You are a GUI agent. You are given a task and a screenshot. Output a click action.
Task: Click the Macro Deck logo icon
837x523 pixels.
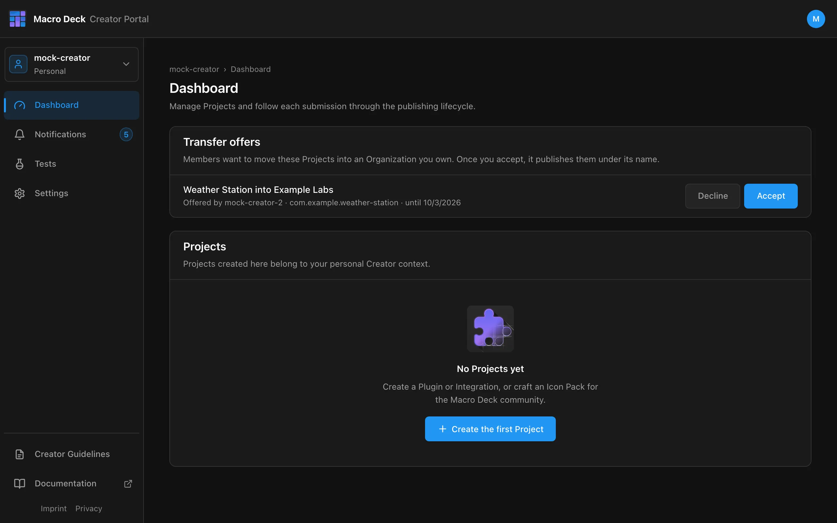18,19
